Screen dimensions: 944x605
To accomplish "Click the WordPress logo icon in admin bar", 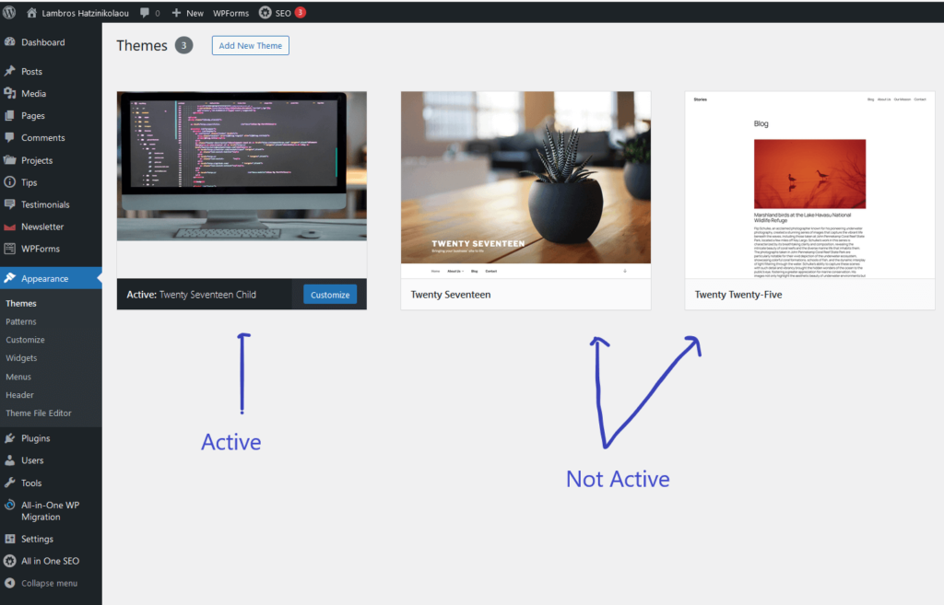I will pos(9,13).
